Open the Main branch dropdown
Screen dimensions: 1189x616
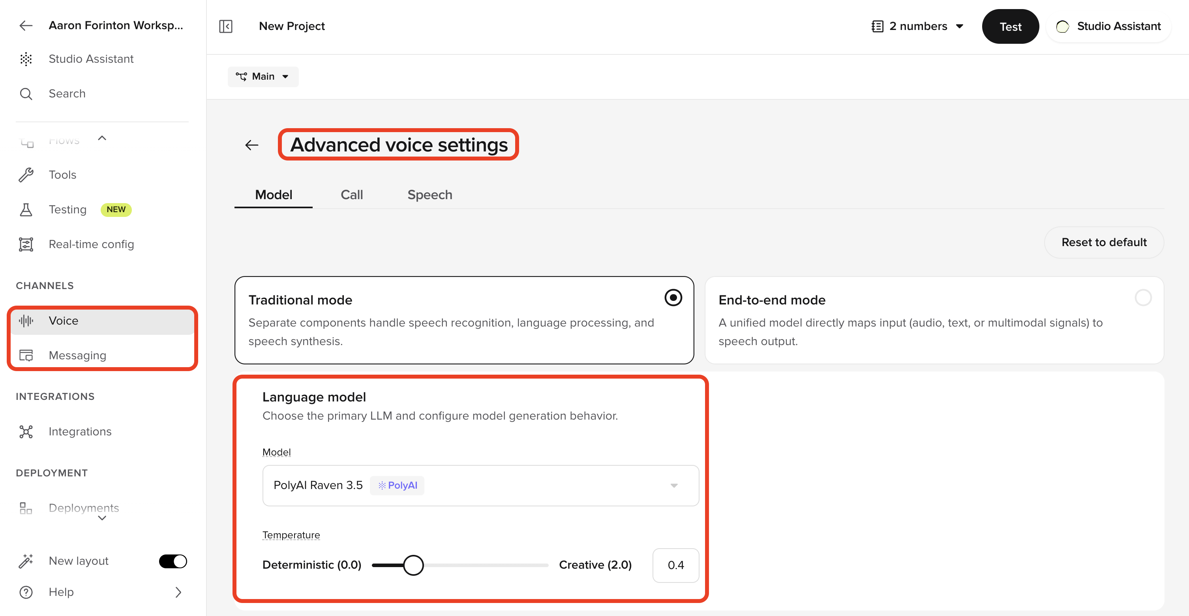pyautogui.click(x=263, y=76)
